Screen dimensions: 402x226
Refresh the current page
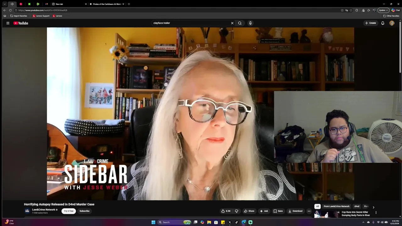tap(10, 10)
